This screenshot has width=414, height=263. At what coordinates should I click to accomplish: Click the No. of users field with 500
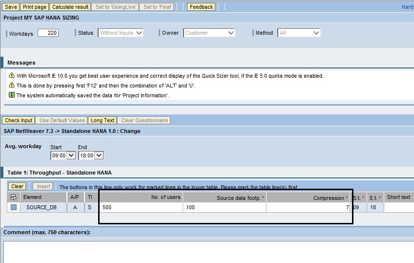point(141,207)
